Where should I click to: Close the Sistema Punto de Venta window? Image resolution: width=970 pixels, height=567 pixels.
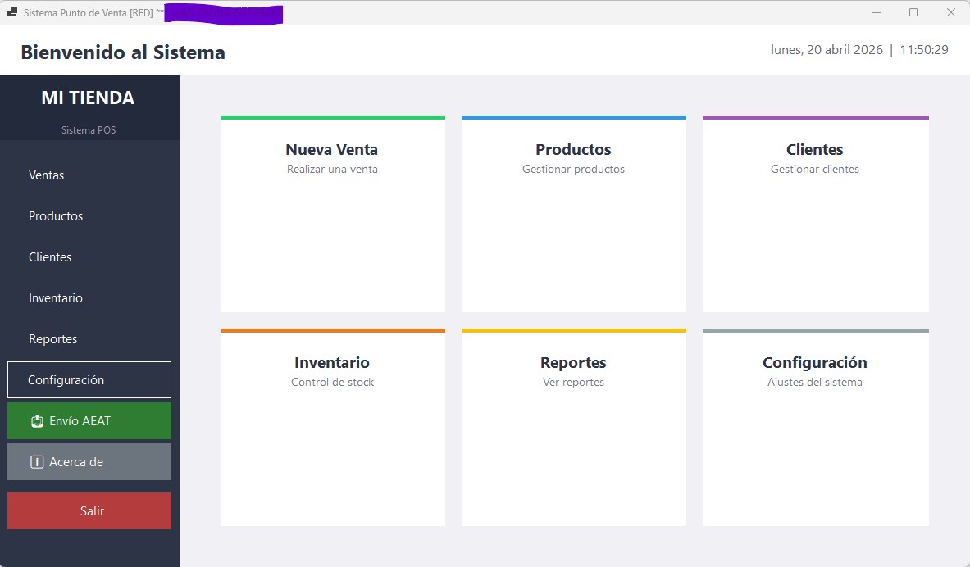(x=951, y=12)
